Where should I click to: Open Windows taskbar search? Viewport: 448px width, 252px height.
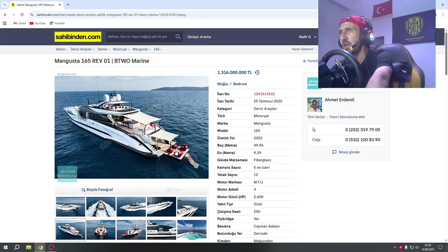(x=17, y=247)
